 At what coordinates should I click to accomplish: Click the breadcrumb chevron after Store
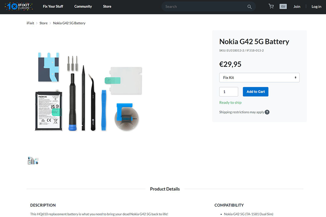tap(50, 23)
